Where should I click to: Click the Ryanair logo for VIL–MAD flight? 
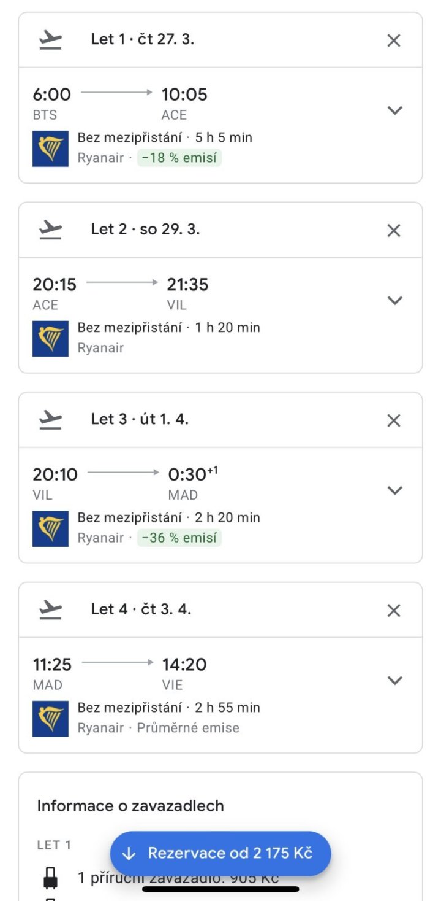[50, 528]
